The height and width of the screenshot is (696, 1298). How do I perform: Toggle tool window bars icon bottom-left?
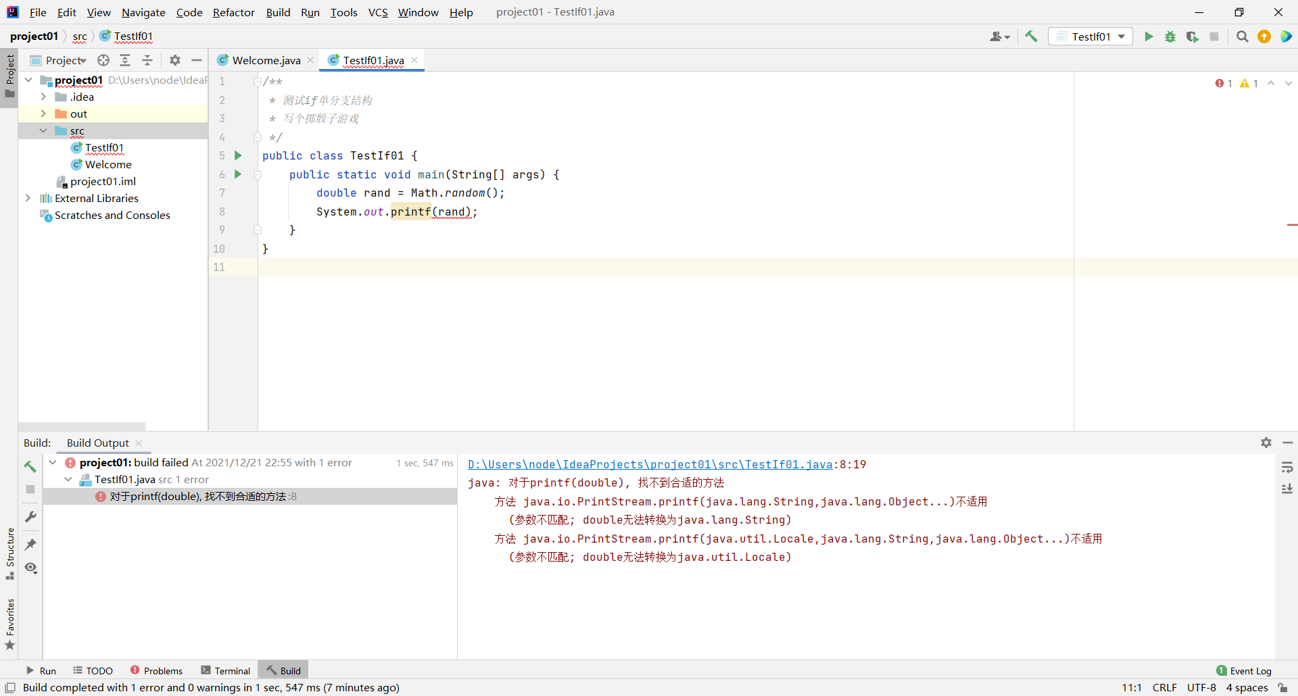[10, 688]
